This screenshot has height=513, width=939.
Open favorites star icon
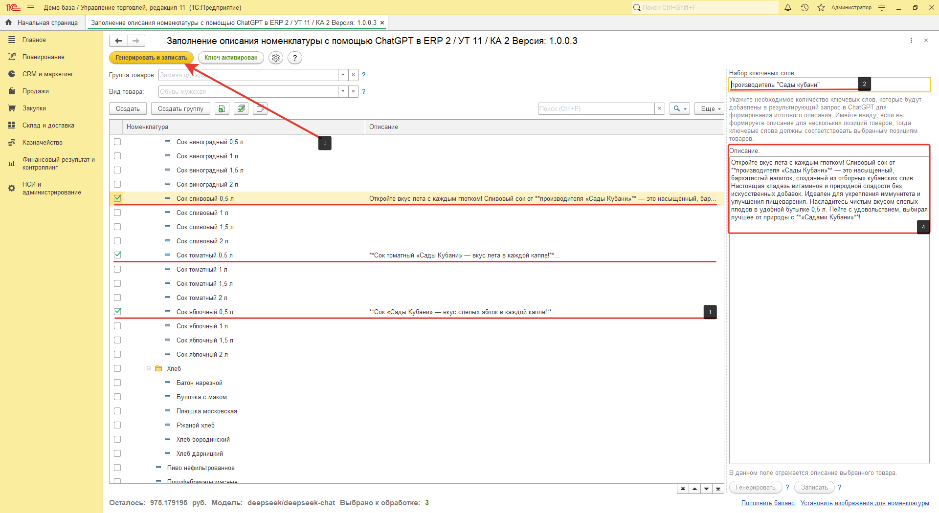tap(821, 8)
